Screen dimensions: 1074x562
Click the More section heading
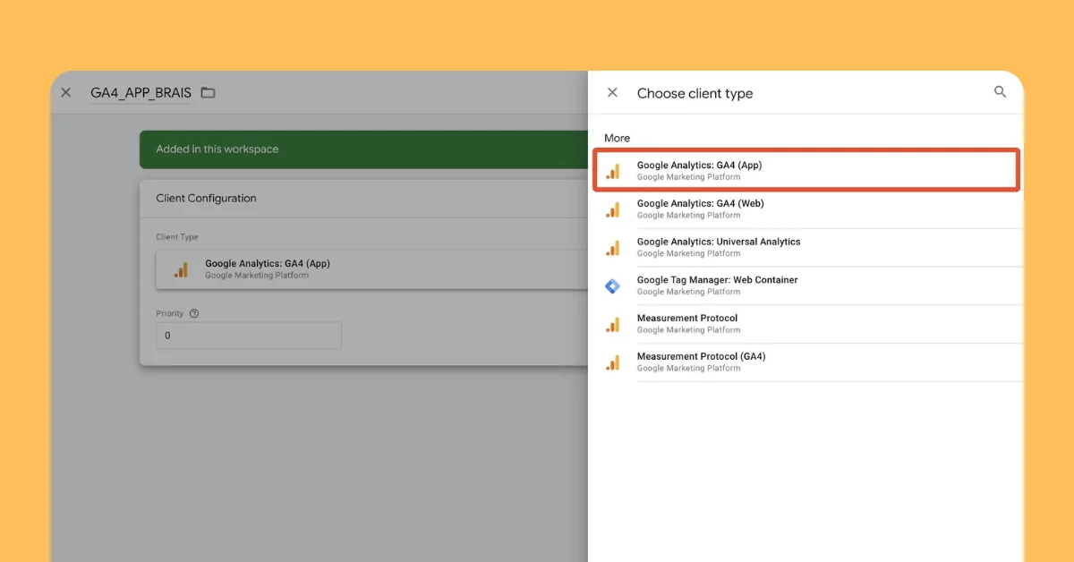tap(617, 138)
